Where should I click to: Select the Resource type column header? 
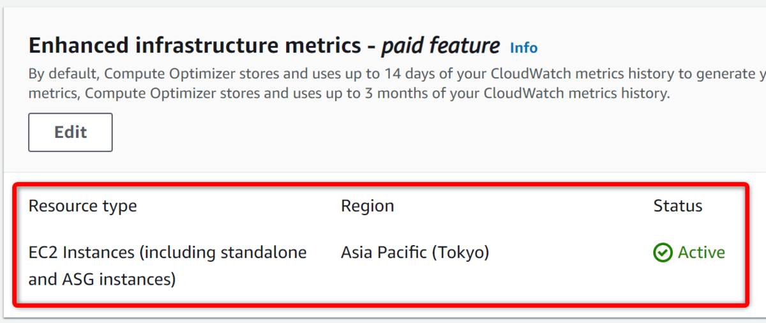click(83, 206)
